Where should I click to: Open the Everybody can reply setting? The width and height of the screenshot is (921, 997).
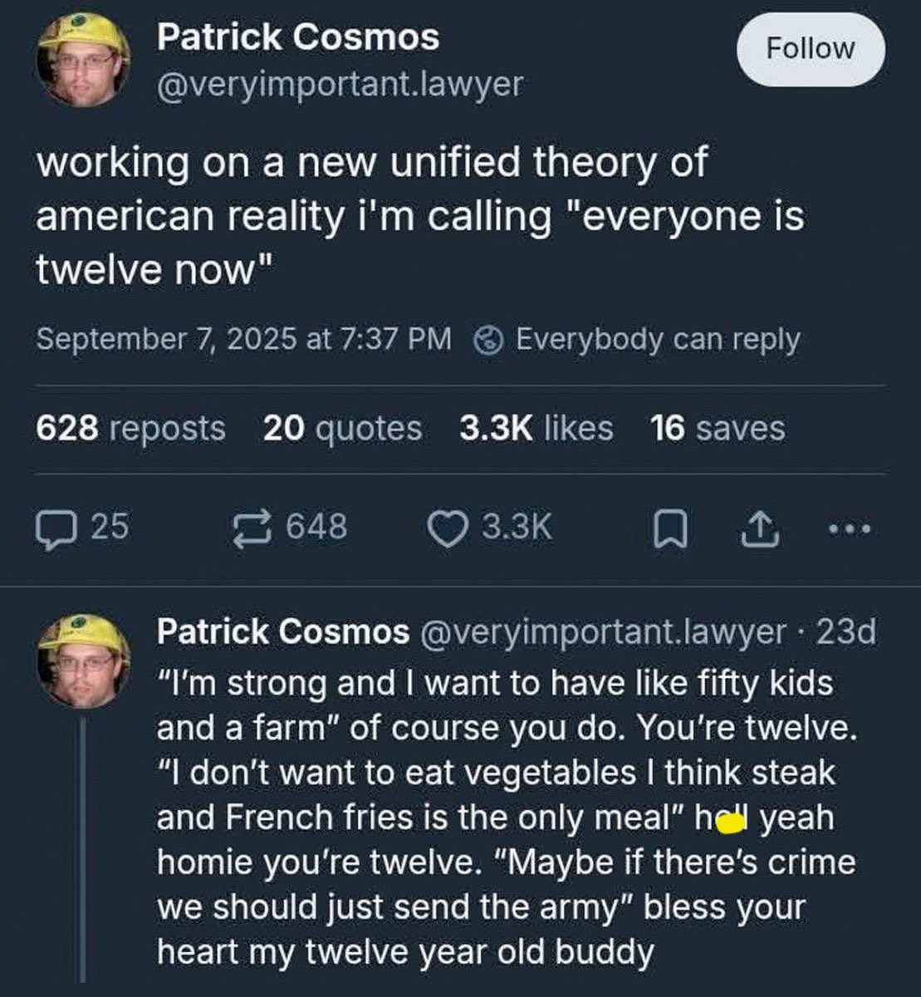(657, 339)
